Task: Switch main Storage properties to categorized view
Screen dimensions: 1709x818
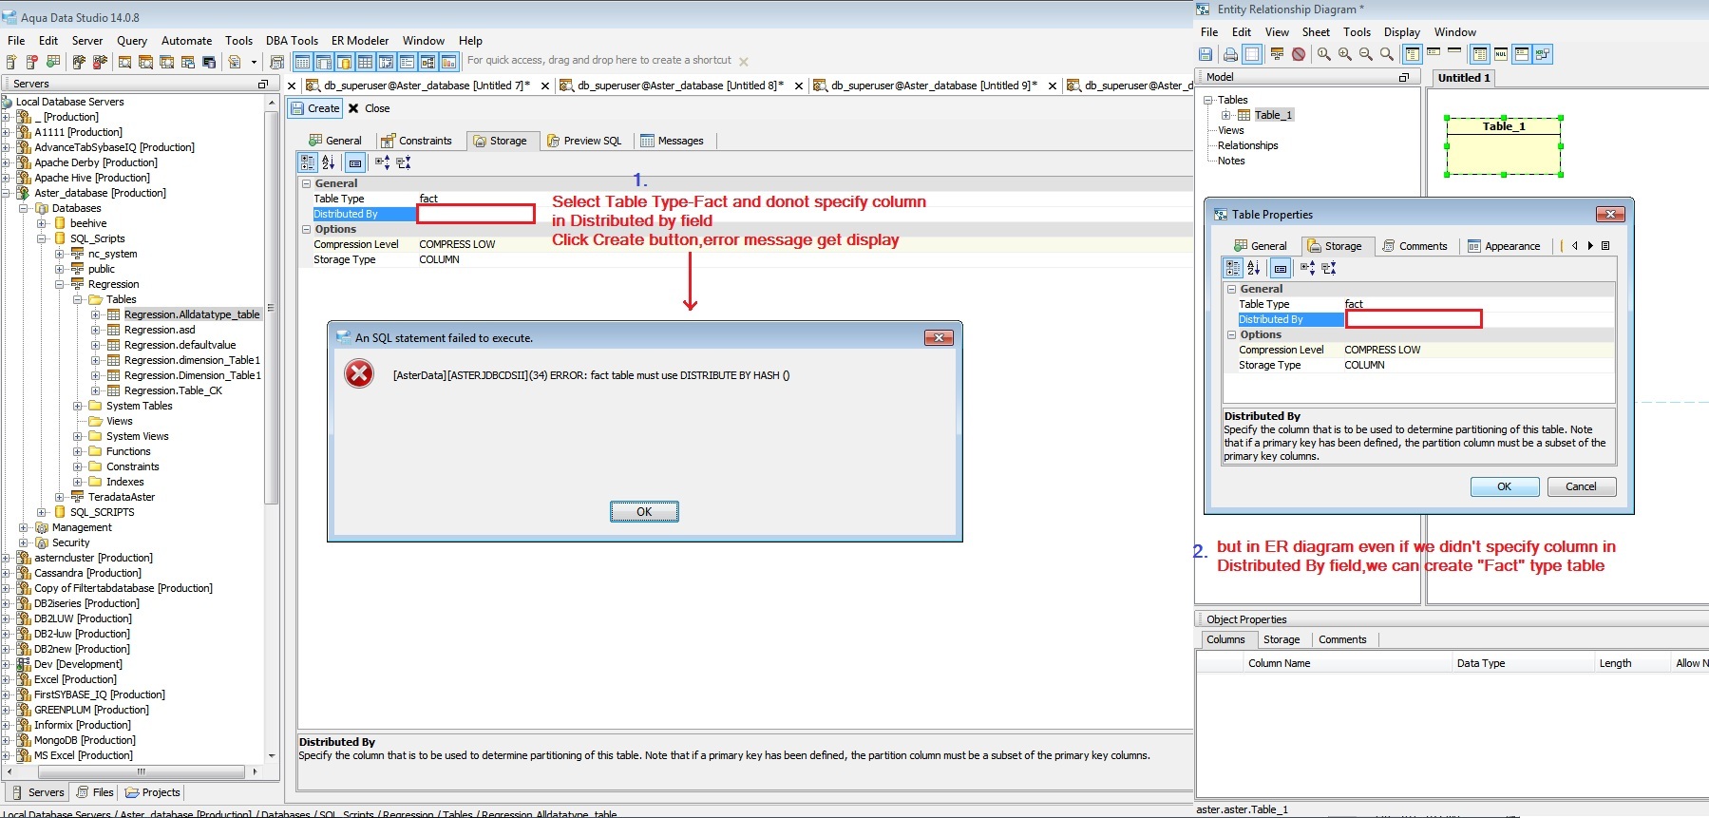Action: click(308, 162)
